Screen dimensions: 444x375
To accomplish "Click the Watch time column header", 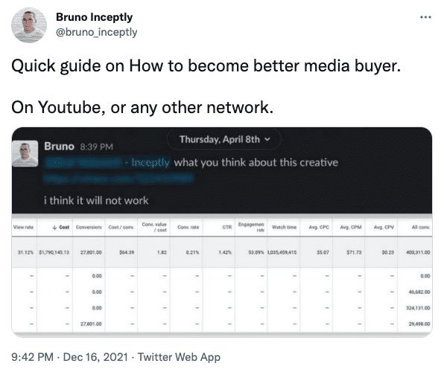I will pyautogui.click(x=284, y=228).
